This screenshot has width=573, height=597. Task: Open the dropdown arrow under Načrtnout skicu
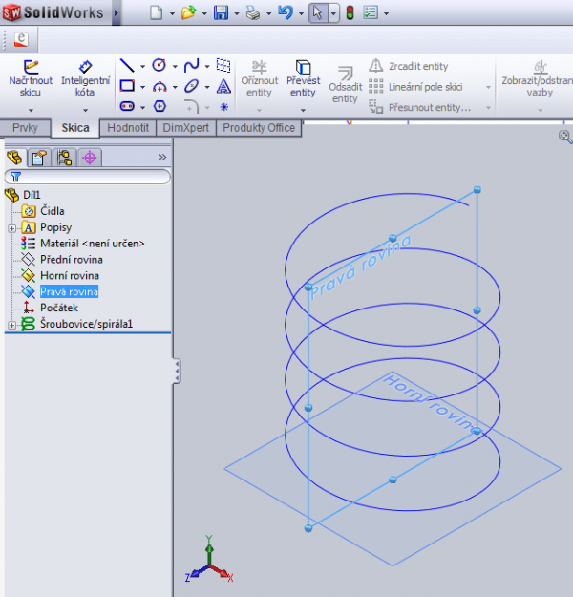click(x=31, y=109)
